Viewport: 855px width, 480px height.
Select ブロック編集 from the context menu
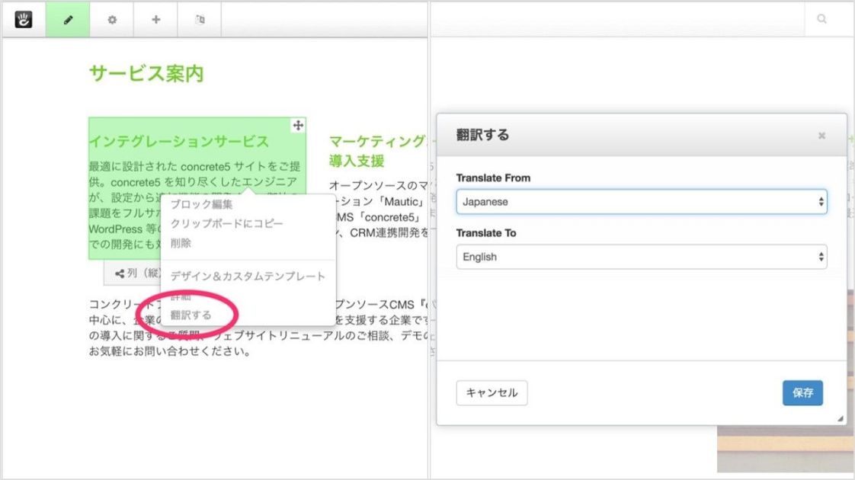[201, 204]
